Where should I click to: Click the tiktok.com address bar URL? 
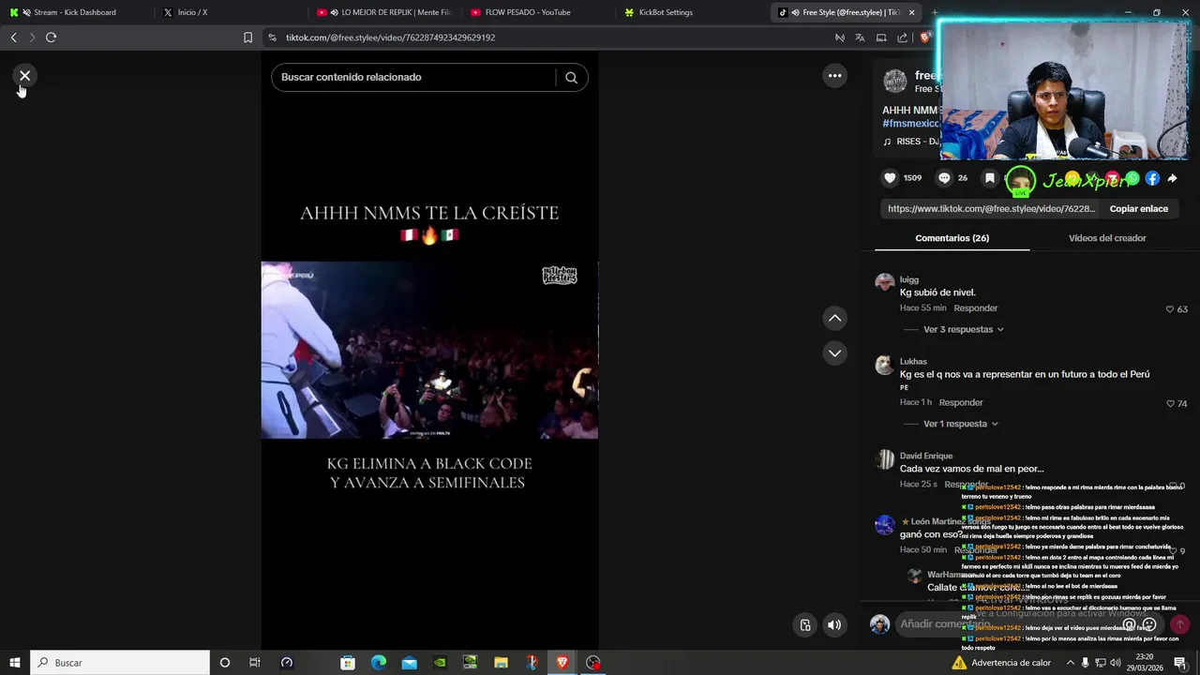390,37
